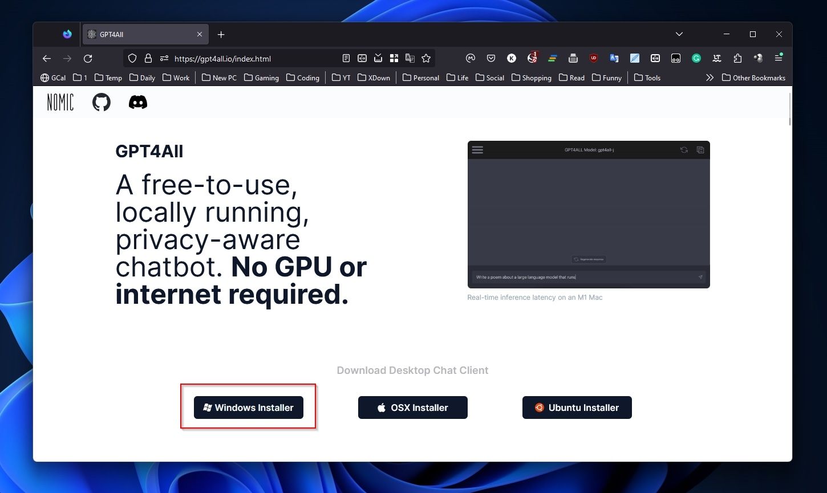Reload the current page
Viewport: 827px width, 493px height.
pos(88,58)
